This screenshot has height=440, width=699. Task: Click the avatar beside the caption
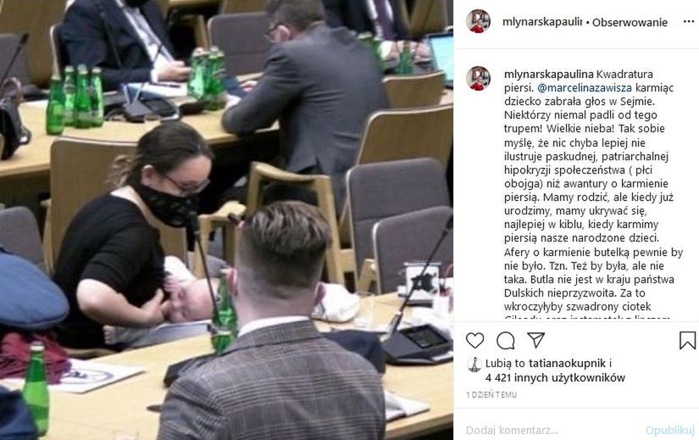478,79
